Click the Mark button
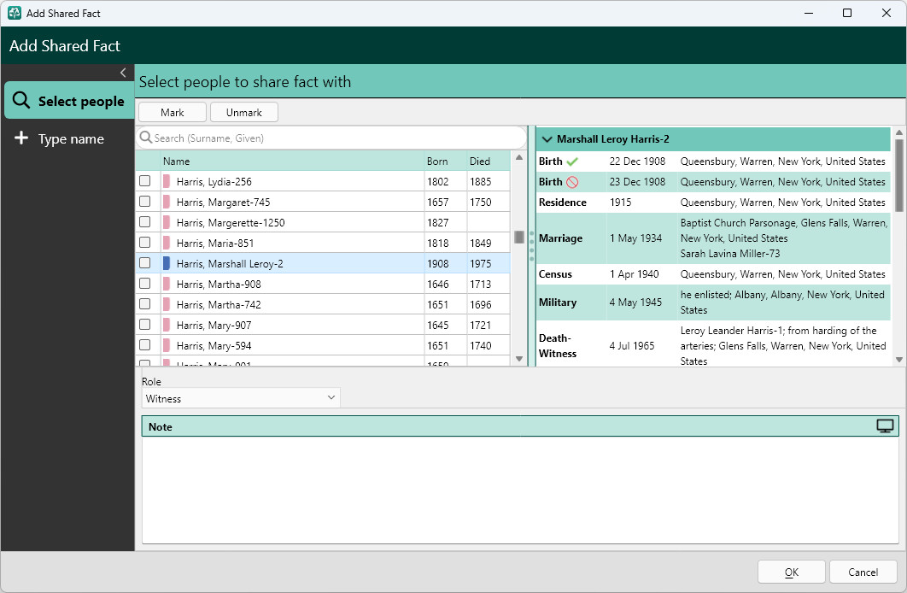Image resolution: width=907 pixels, height=593 pixels. coord(173,112)
